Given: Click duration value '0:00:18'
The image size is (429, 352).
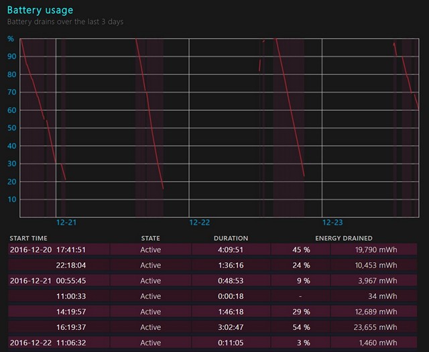Looking at the screenshot, I should pyautogui.click(x=231, y=296).
